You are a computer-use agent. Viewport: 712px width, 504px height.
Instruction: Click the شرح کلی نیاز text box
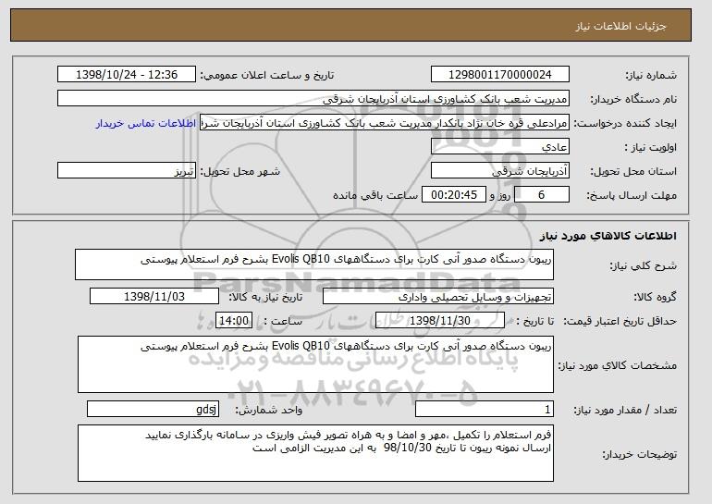click(314, 264)
